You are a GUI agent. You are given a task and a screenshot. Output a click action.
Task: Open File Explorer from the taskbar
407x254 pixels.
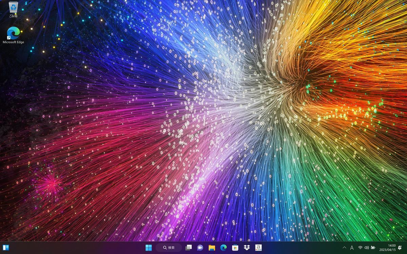[x=212, y=248]
